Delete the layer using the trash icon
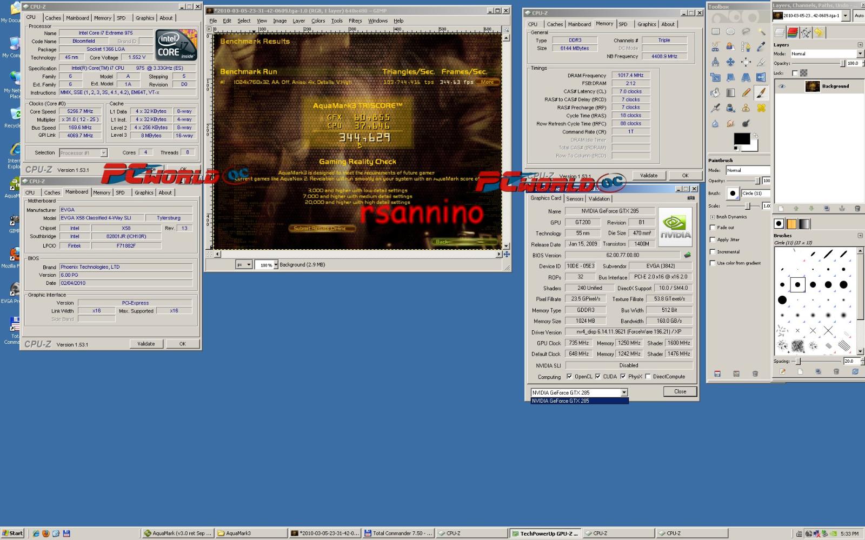The width and height of the screenshot is (865, 540). [857, 208]
